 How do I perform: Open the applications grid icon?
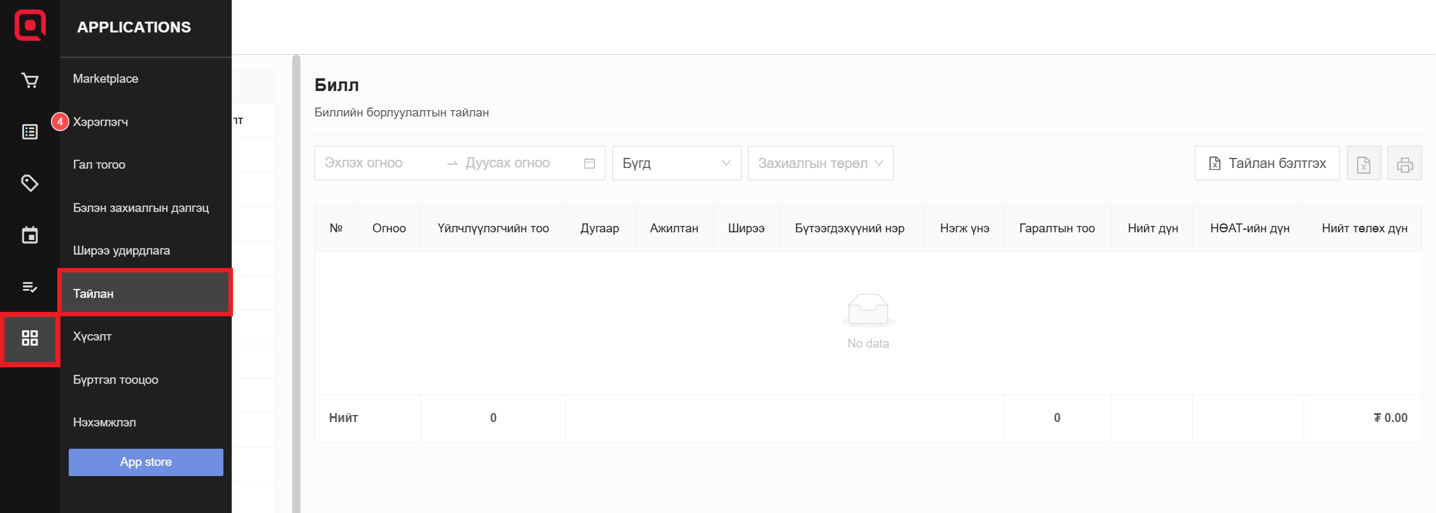30,338
